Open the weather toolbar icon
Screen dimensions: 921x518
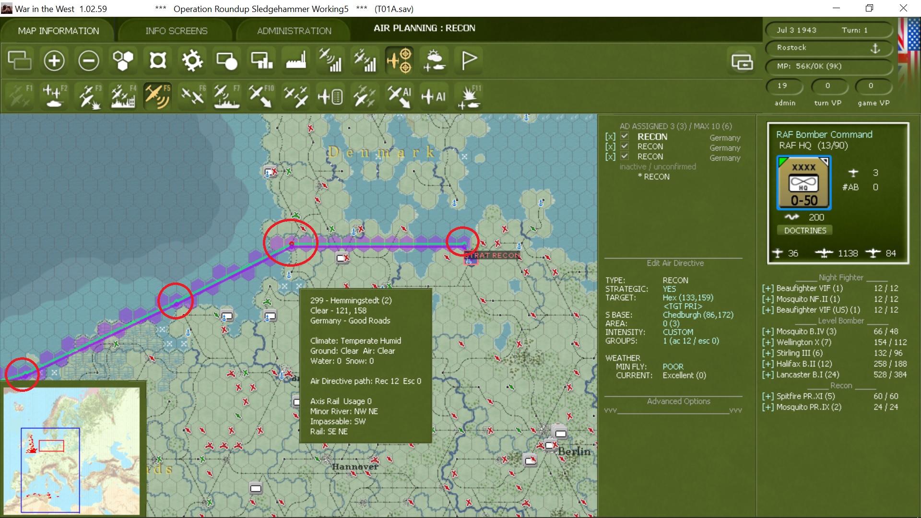[x=434, y=61]
